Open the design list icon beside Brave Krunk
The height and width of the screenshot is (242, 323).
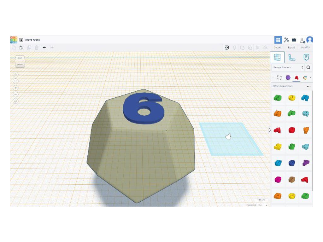click(21, 40)
